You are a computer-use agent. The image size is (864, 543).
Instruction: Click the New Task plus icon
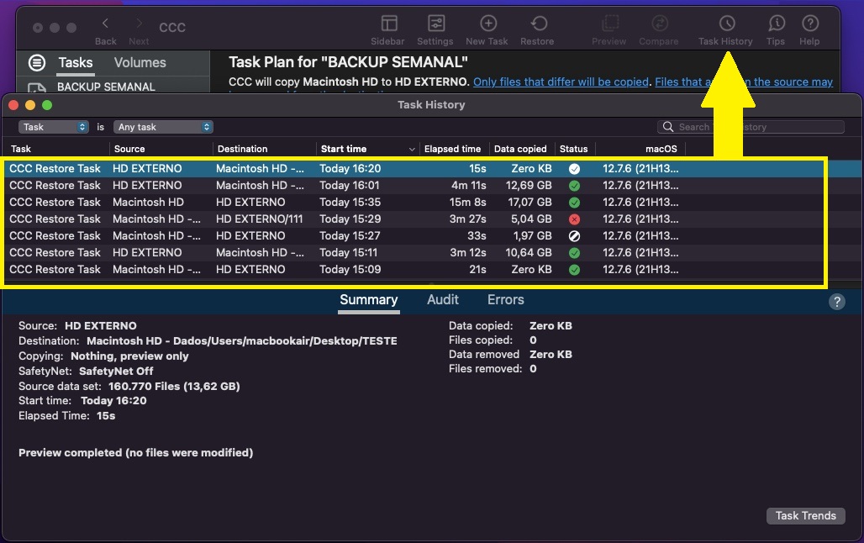(x=487, y=24)
